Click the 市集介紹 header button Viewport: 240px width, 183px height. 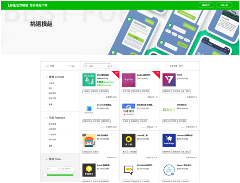[224, 5]
